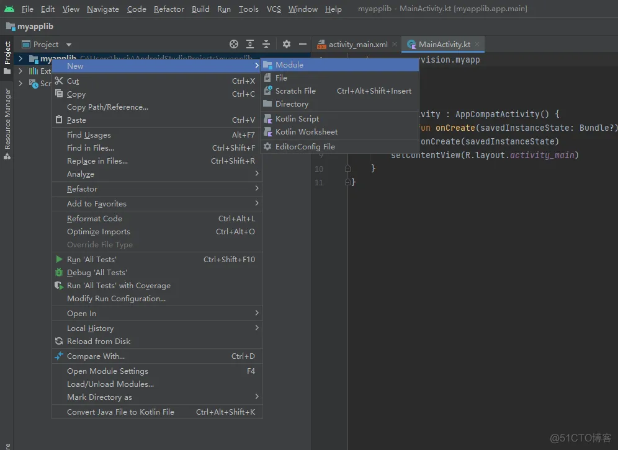This screenshot has width=618, height=450.
Task: Open the Help menu
Action: 333,9
